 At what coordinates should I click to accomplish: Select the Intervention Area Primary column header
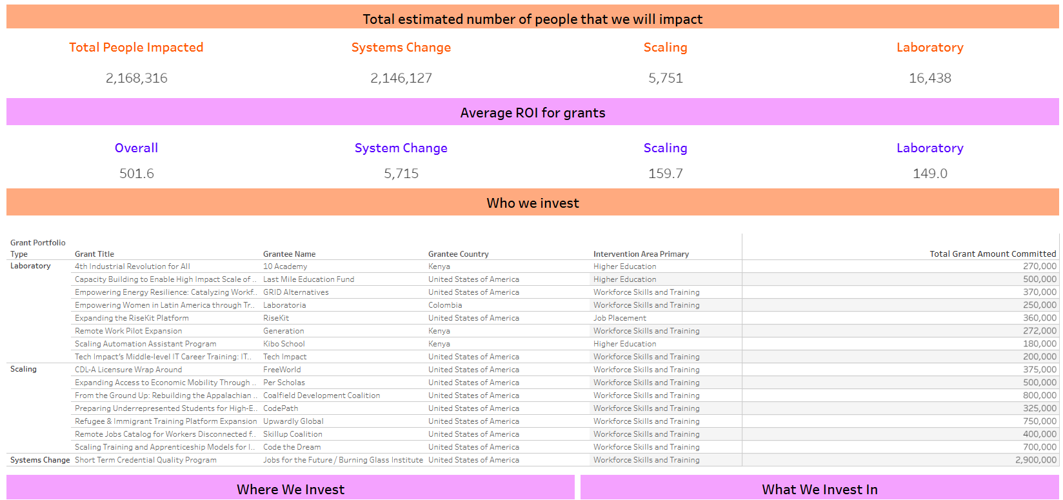(x=641, y=254)
